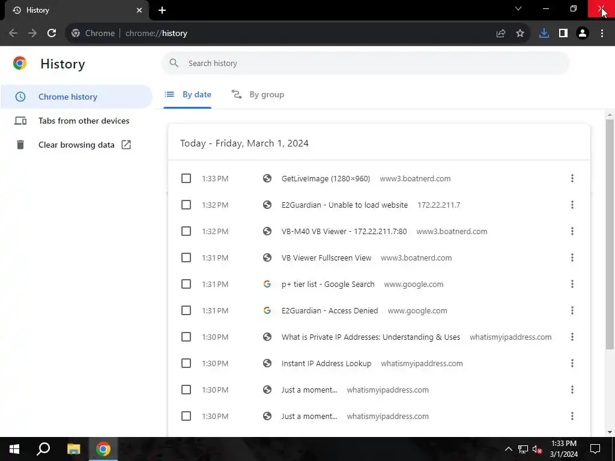
Task: Check the p+ tier list entry checkbox
Action: tap(186, 284)
